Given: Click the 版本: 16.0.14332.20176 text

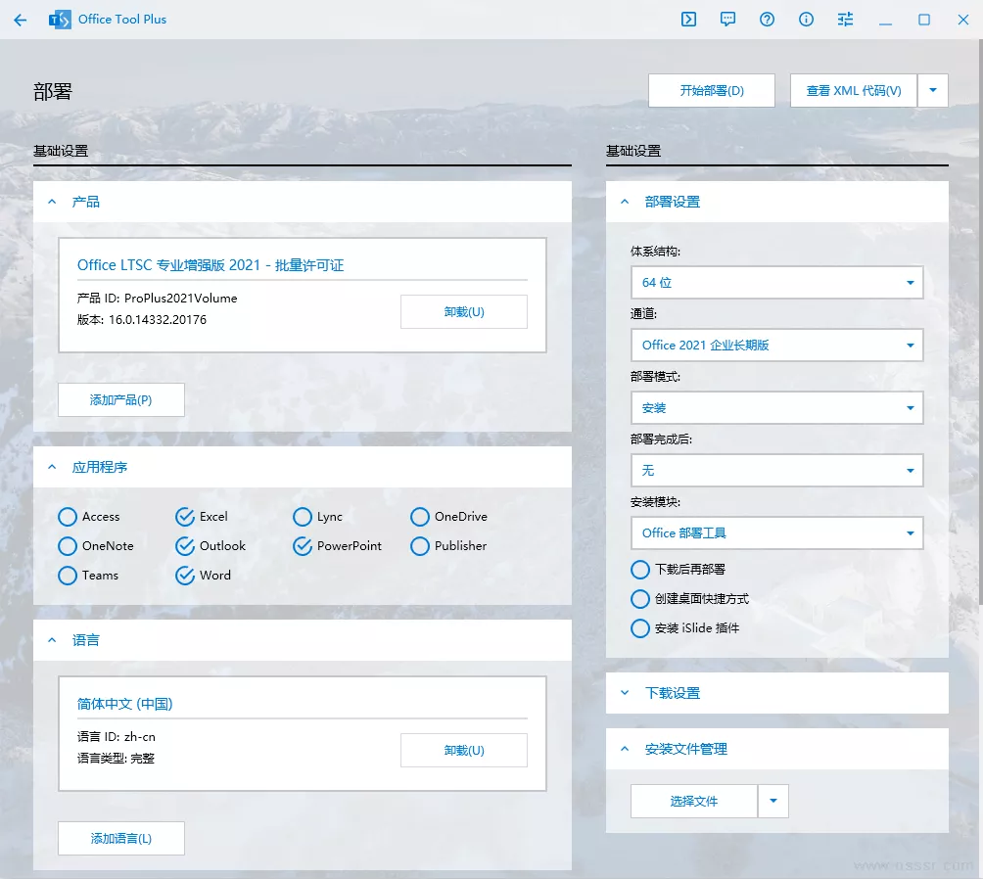Looking at the screenshot, I should 142,320.
